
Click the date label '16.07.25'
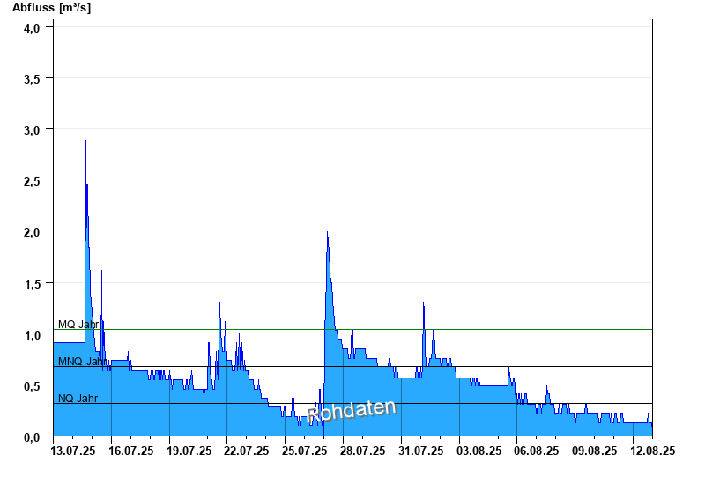tap(131, 451)
